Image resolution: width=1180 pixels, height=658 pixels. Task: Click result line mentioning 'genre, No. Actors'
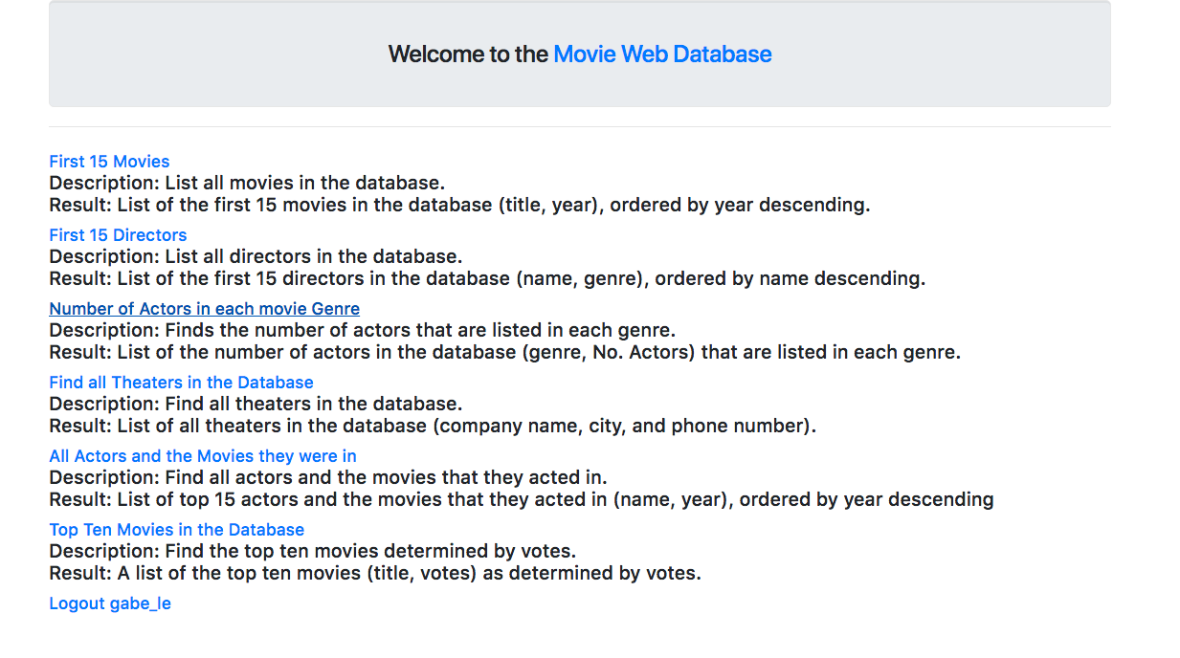point(504,352)
